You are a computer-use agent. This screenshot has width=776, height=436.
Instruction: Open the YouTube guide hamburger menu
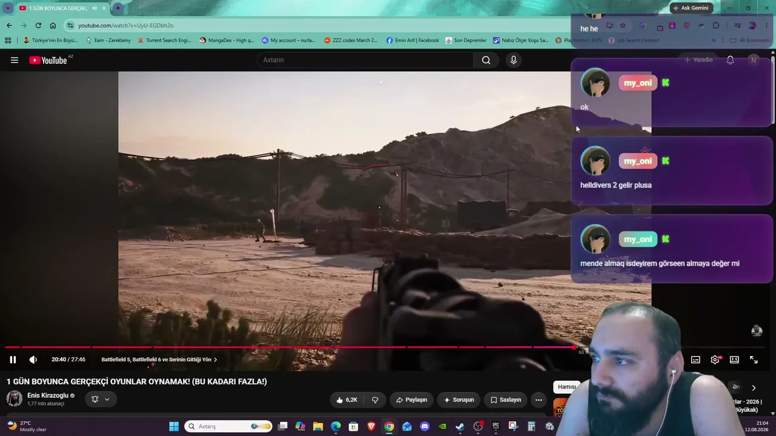coord(15,60)
